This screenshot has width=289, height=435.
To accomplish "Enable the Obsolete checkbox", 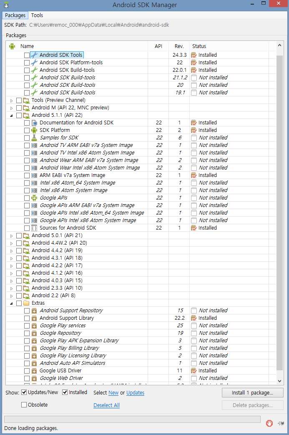I will click(x=24, y=405).
